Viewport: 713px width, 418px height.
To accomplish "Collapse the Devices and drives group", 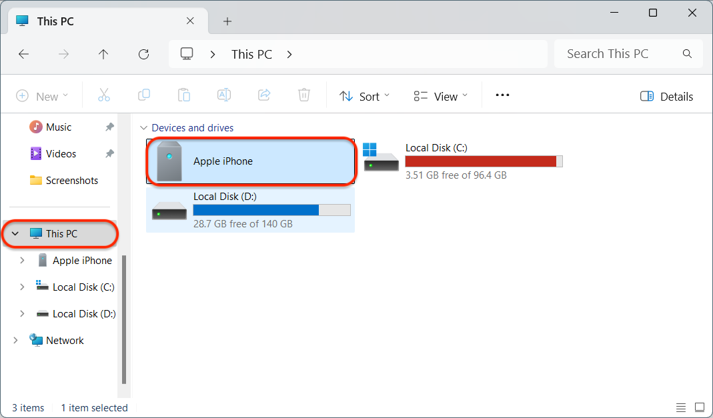I will (x=143, y=128).
